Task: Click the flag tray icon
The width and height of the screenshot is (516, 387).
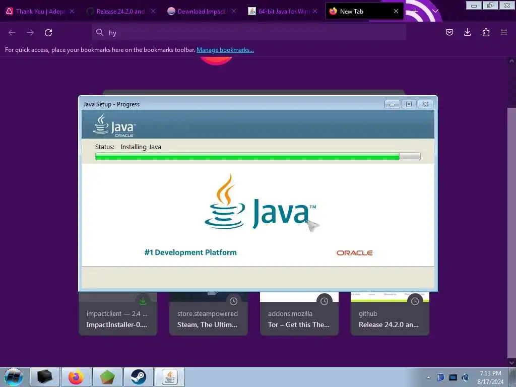Action: 440,377
